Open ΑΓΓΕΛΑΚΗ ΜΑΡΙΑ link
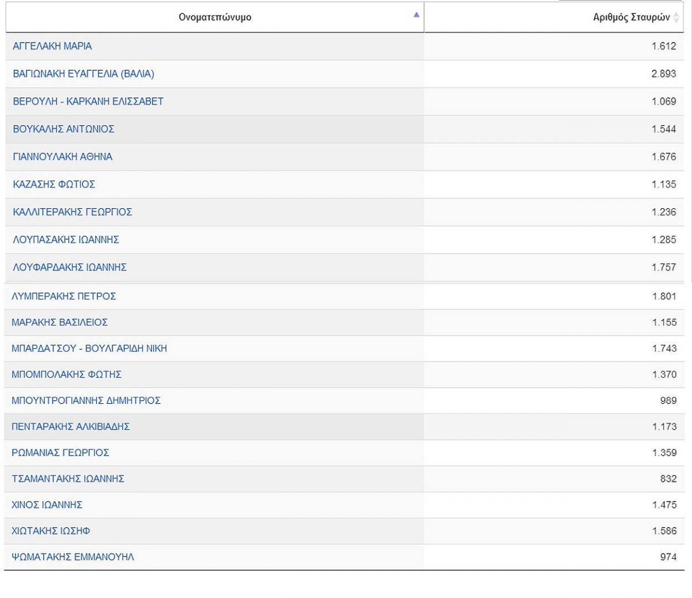This screenshot has height=598, width=692. point(52,46)
